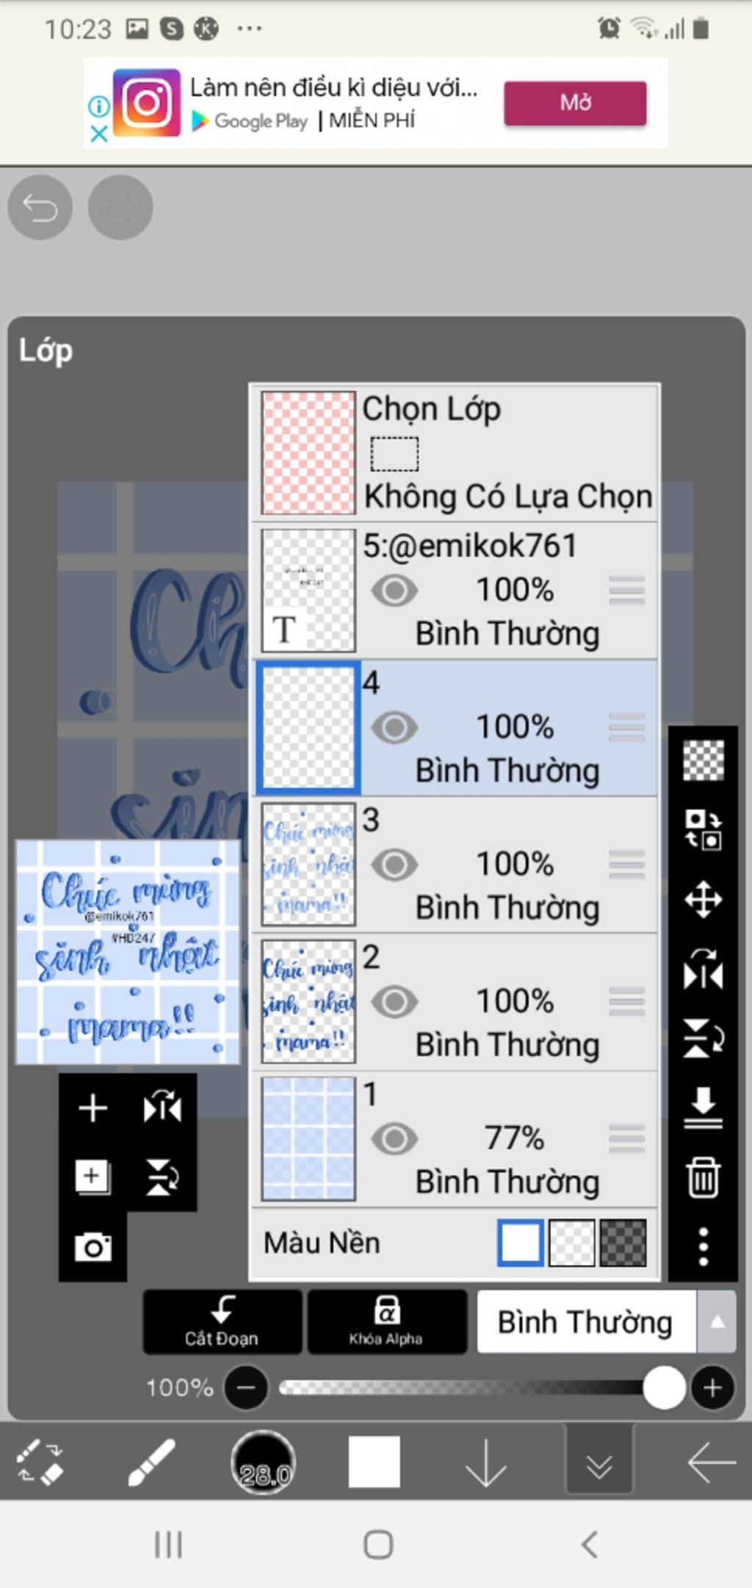Select layer 2 in the layer list
The height and width of the screenshot is (1588, 752).
point(455,1002)
